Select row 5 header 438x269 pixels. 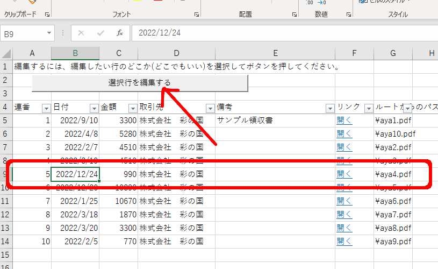pyautogui.click(x=5, y=121)
